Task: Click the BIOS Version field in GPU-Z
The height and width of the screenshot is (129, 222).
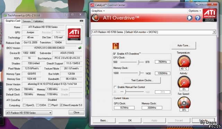Action: (49, 48)
